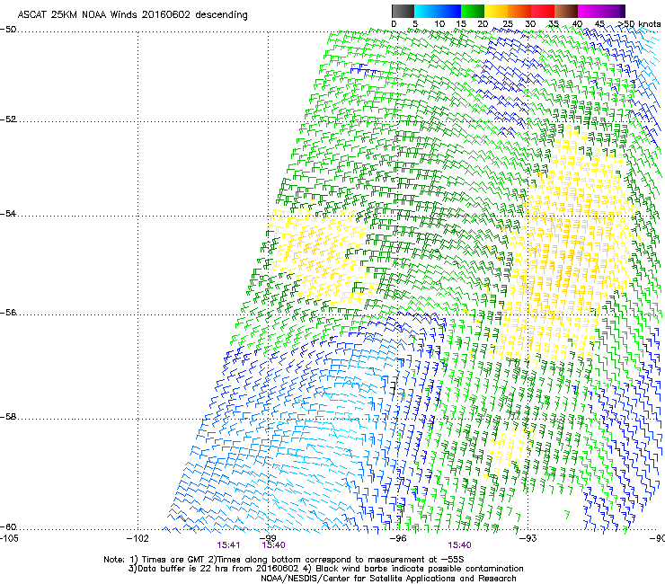This screenshot has width=665, height=584.
Task: Select the yellow 20-25 knots legend segment
Action: (x=496, y=11)
